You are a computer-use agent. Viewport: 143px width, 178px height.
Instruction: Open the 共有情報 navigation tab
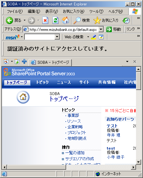(x=107, y=82)
